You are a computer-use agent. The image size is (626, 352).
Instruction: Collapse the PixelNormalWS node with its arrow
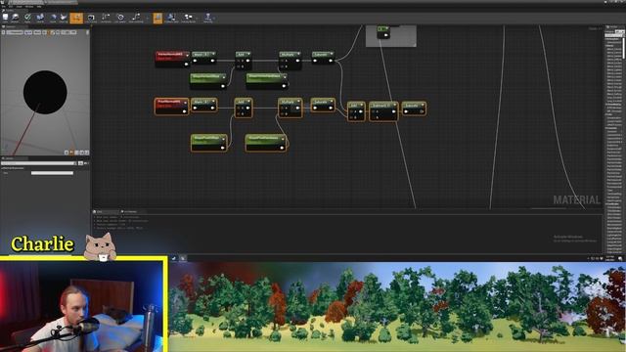(186, 103)
